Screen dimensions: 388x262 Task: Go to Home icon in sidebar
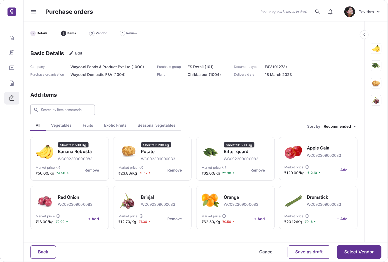pos(12,38)
